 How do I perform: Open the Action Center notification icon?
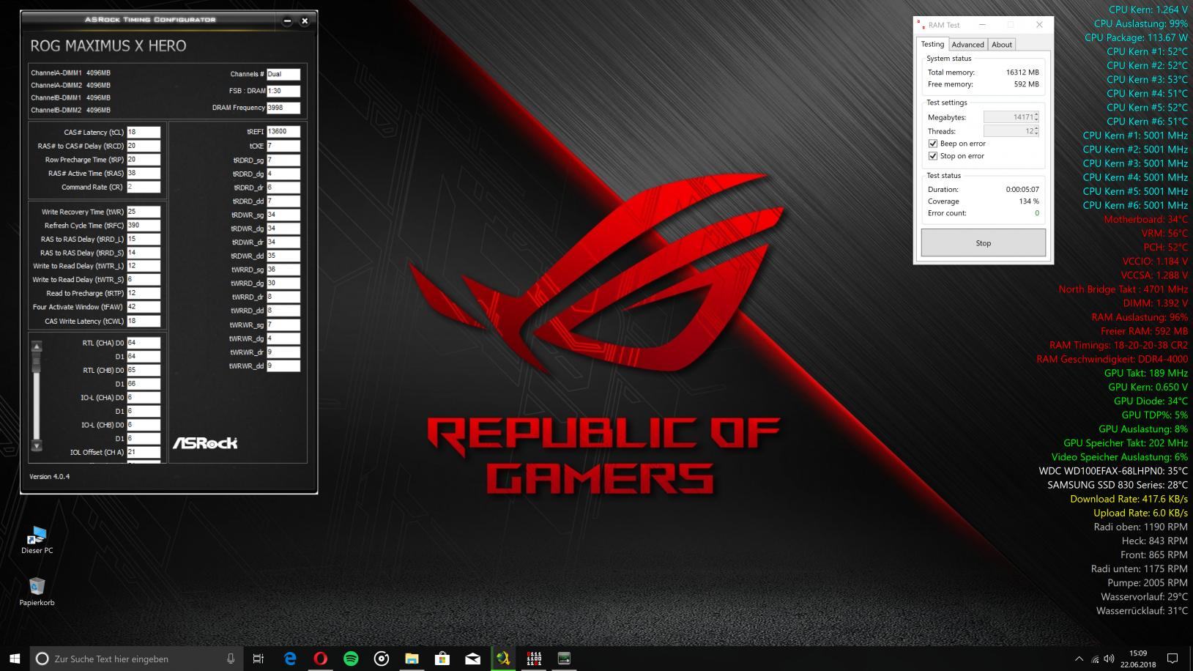1172,659
